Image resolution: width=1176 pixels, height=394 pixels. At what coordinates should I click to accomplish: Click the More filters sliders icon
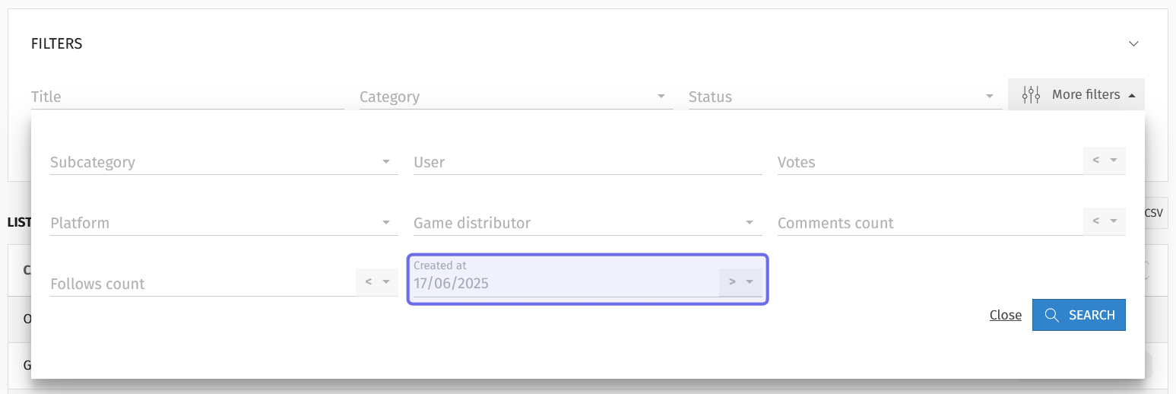pos(1031,95)
